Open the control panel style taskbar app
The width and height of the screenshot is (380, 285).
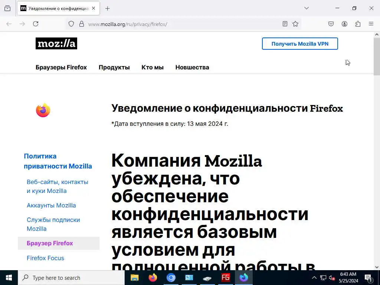click(189, 278)
